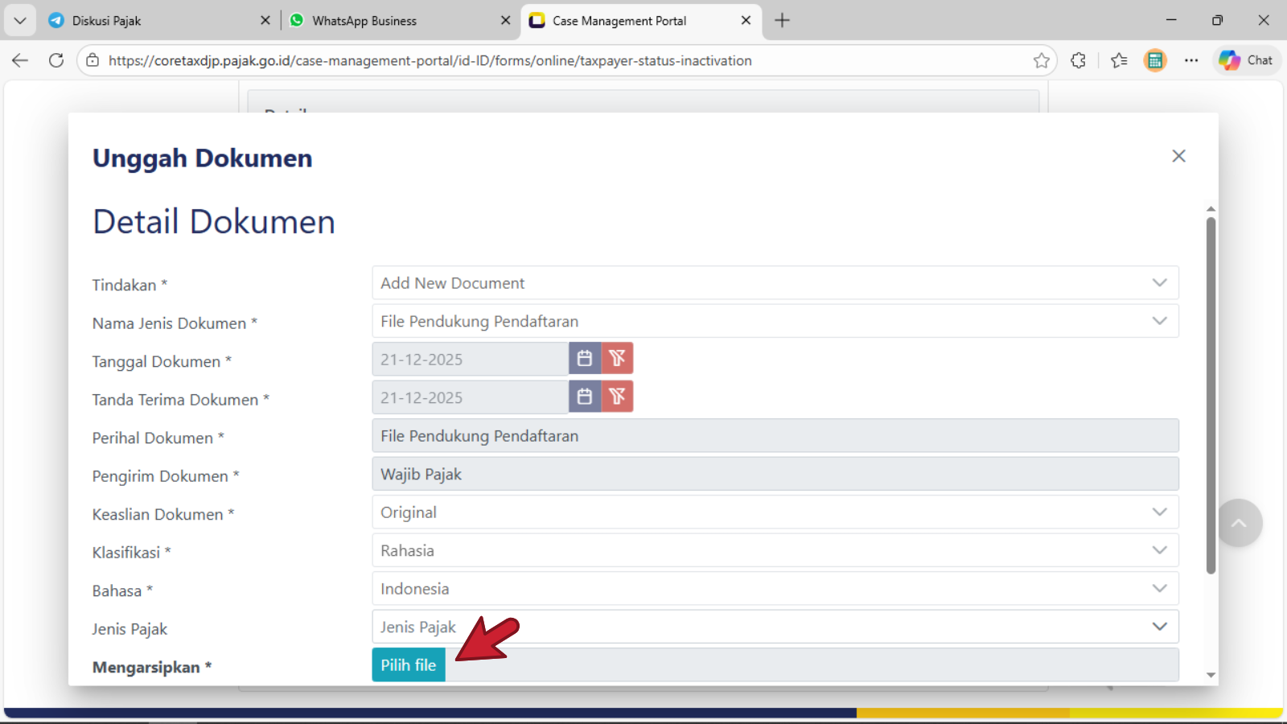Image resolution: width=1287 pixels, height=724 pixels.
Task: Open the browser extensions icon
Action: click(x=1079, y=60)
